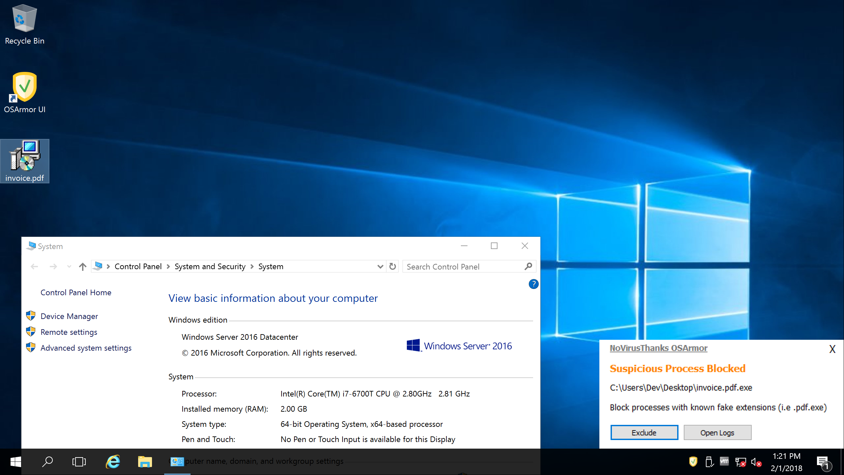Open the Action Center notifications icon
844x475 pixels.
tap(823, 462)
